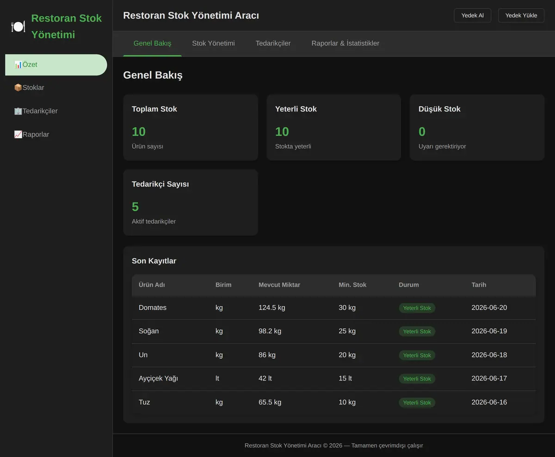Image resolution: width=555 pixels, height=457 pixels.
Task: Click the Toplam Stok card title
Action: click(154, 109)
